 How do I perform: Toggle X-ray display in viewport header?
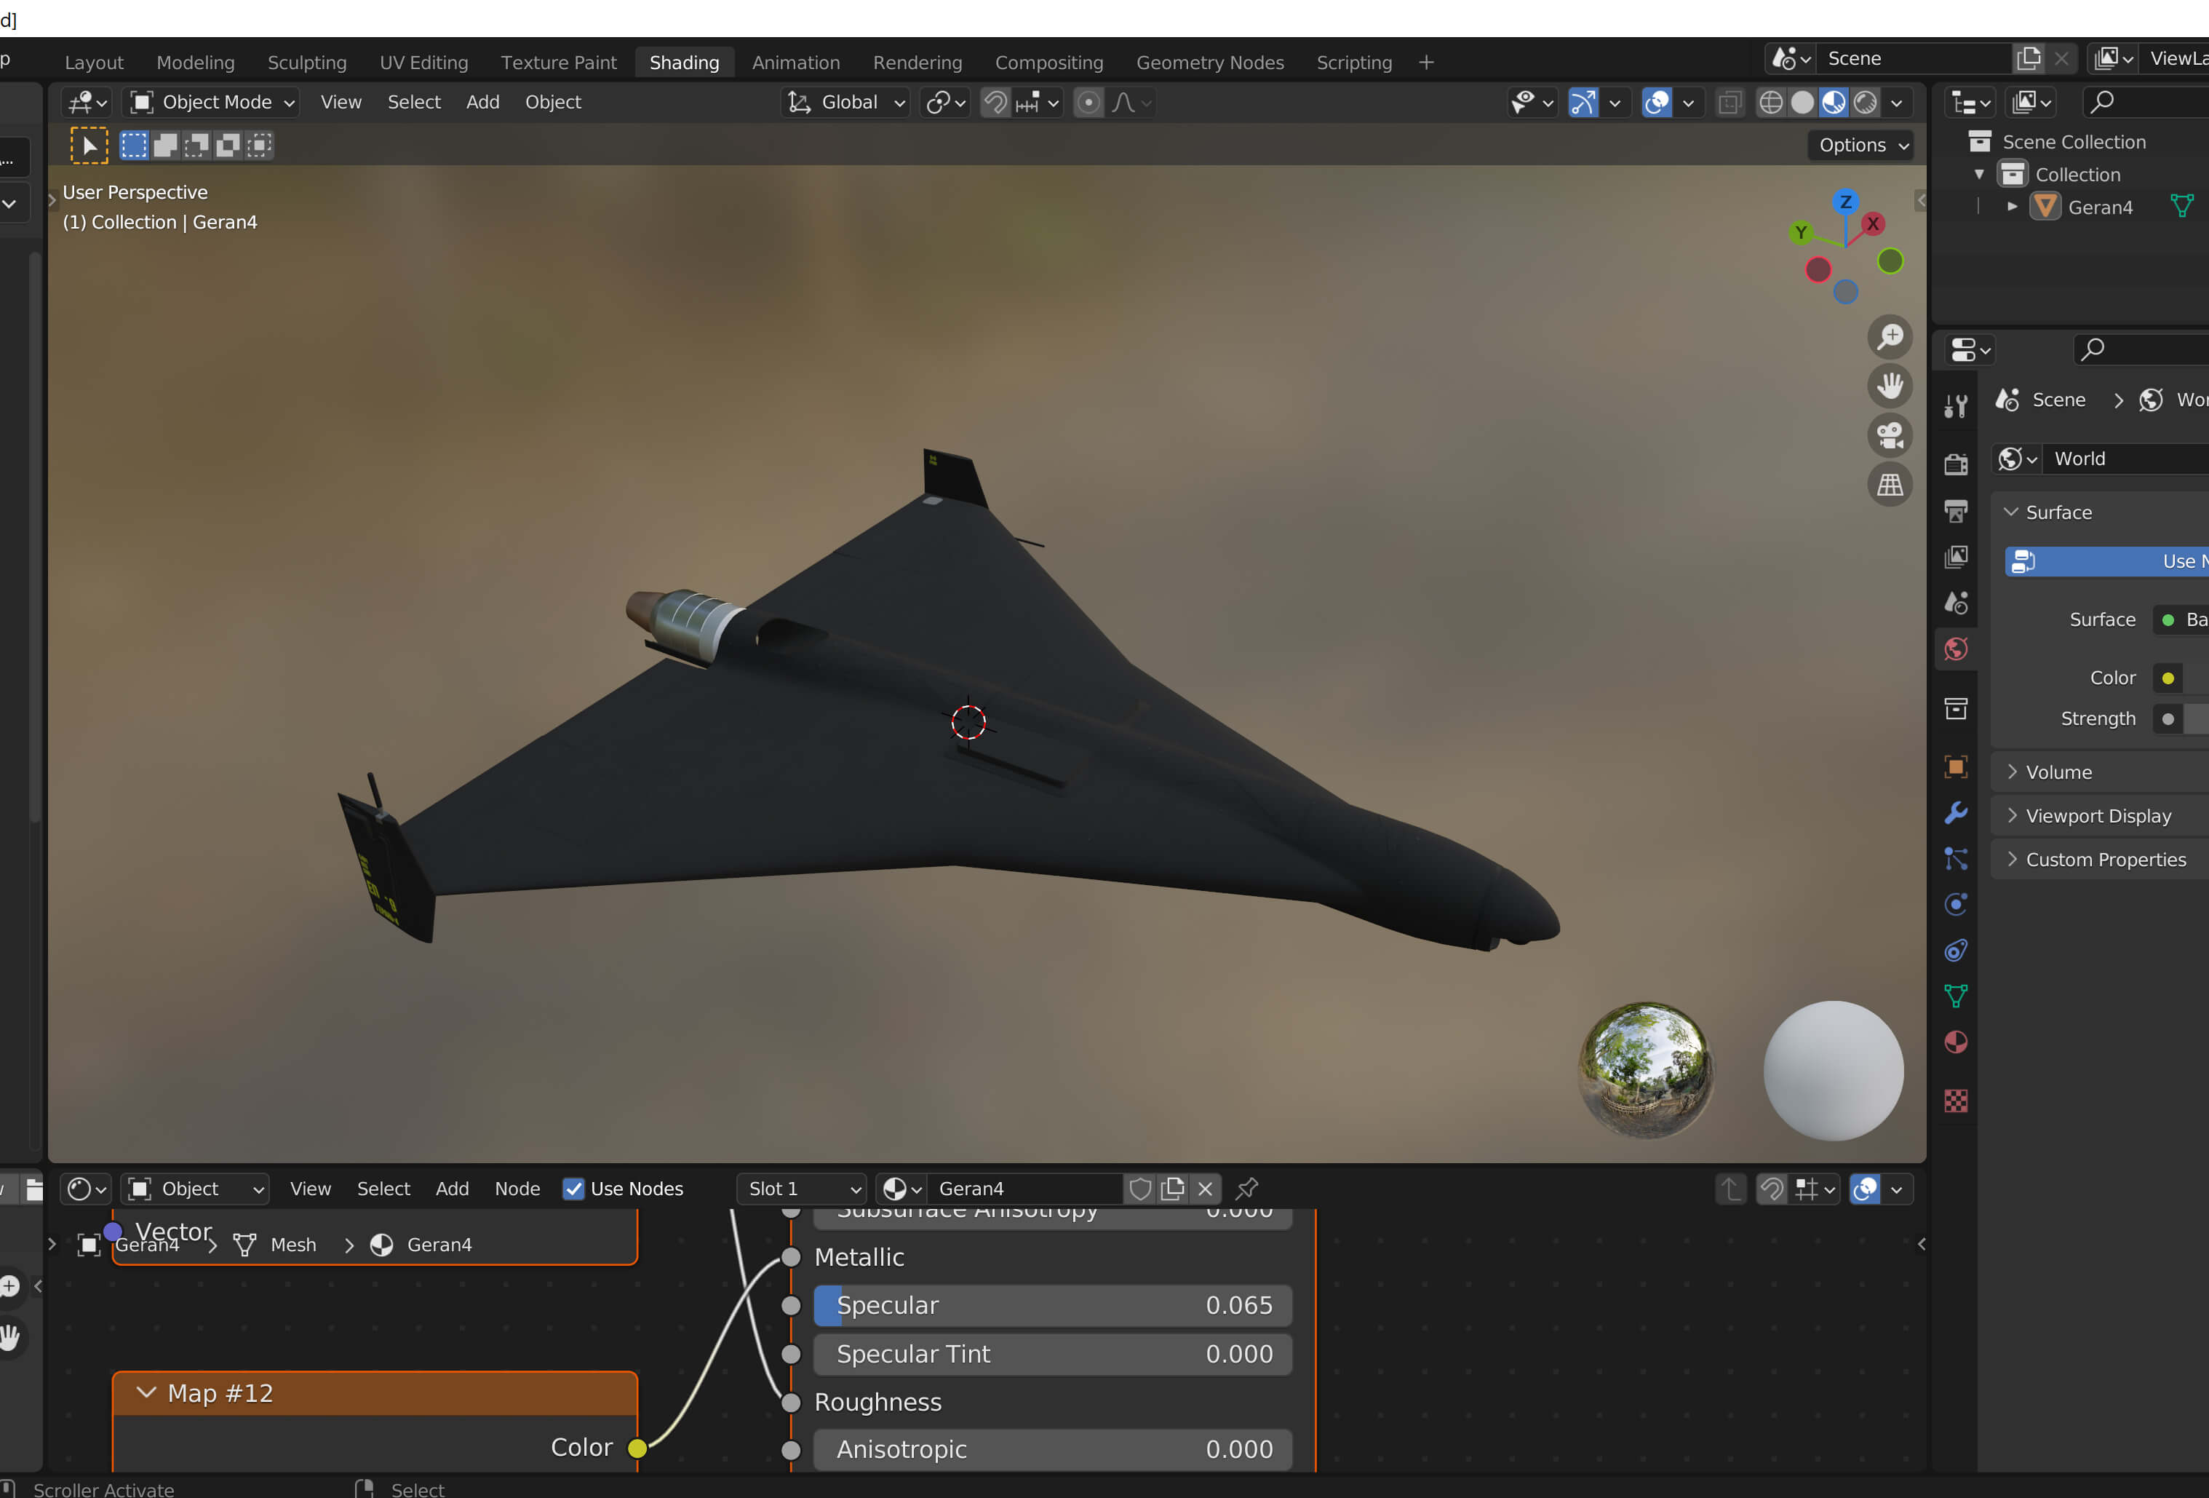[x=1730, y=103]
